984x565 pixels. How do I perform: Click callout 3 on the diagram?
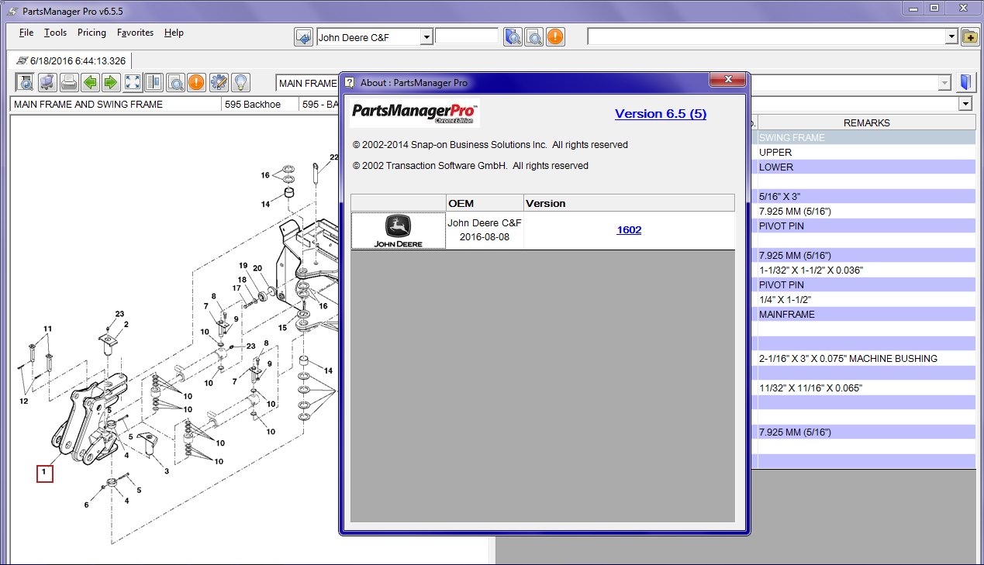[x=166, y=470]
